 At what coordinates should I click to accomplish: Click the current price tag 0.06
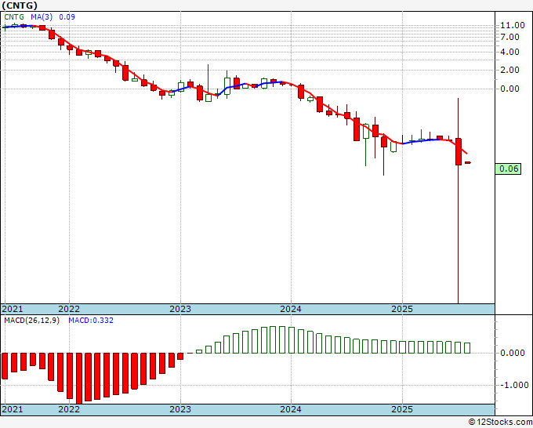click(508, 169)
